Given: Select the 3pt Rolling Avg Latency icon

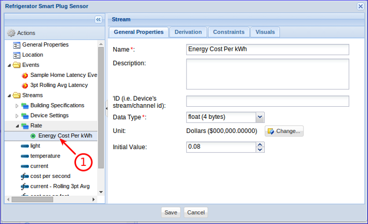Looking at the screenshot, I should click(x=25, y=85).
